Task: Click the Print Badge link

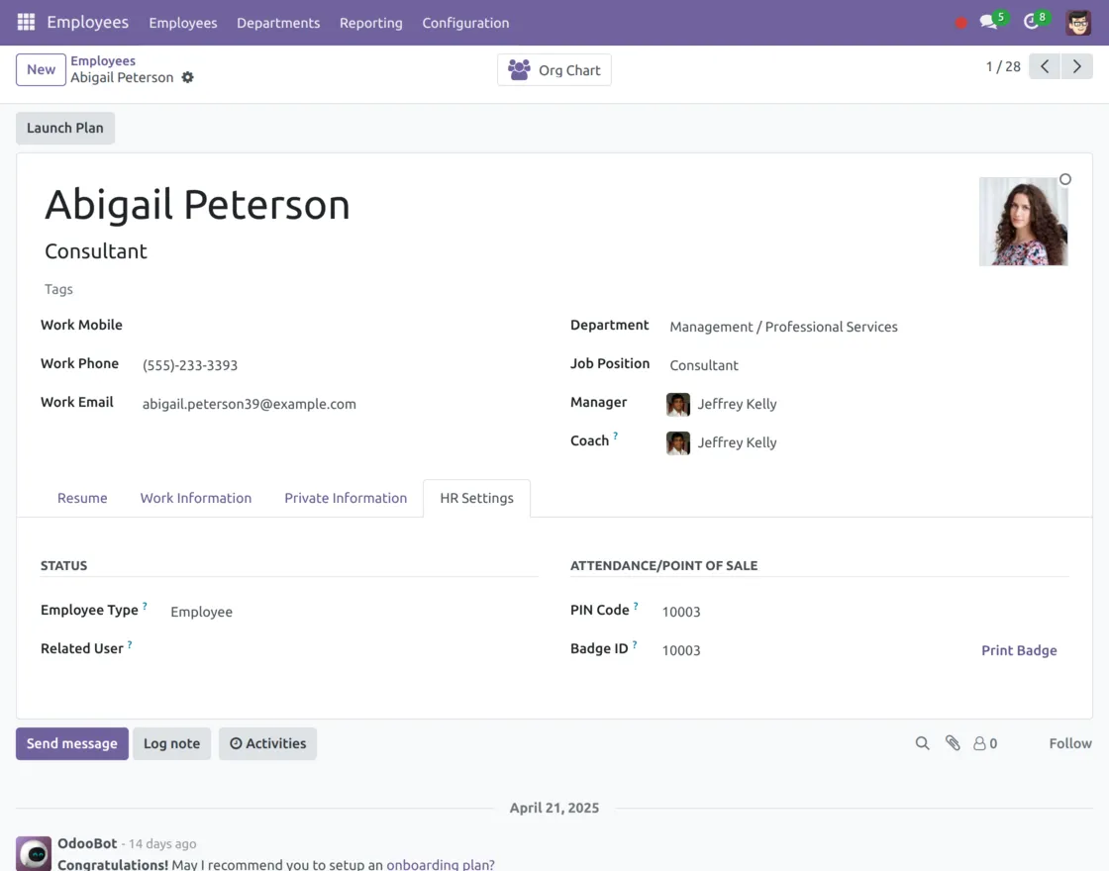Action: click(x=1019, y=650)
